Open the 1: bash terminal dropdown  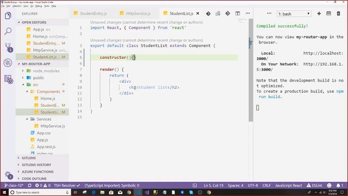click(294, 14)
